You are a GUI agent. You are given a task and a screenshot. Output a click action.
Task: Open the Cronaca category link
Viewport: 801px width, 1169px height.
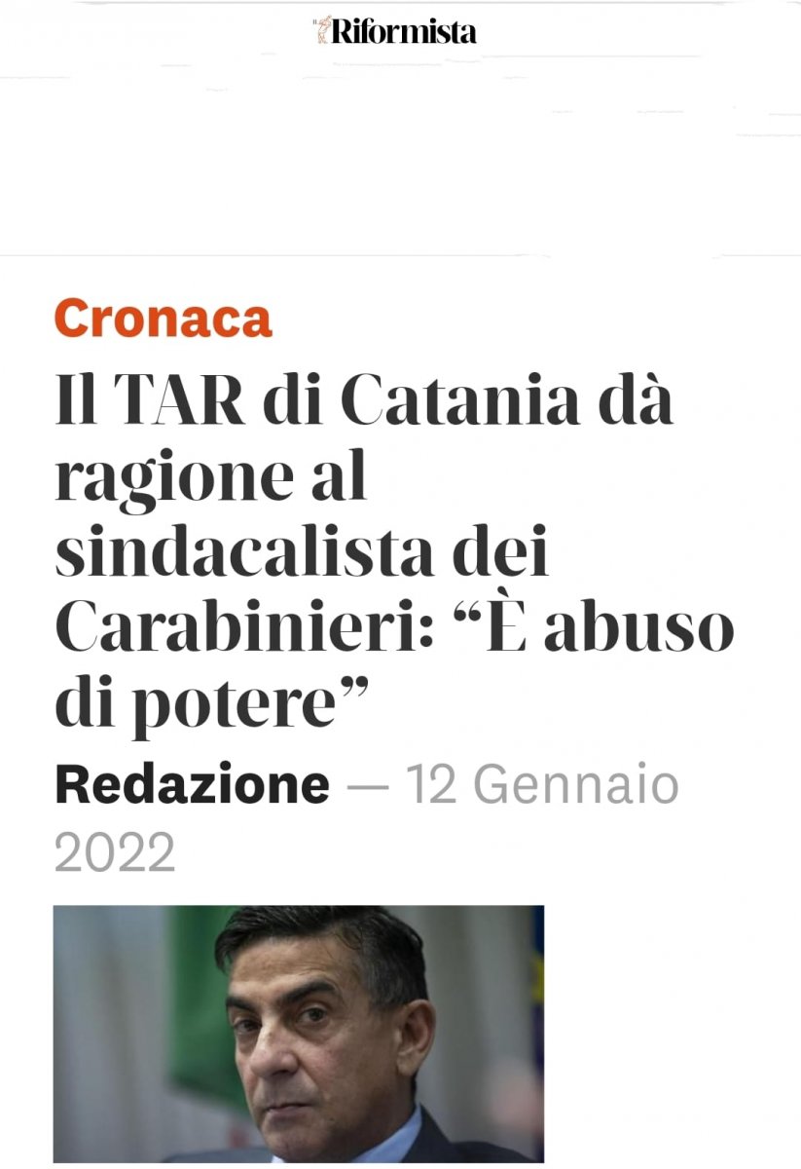click(163, 319)
